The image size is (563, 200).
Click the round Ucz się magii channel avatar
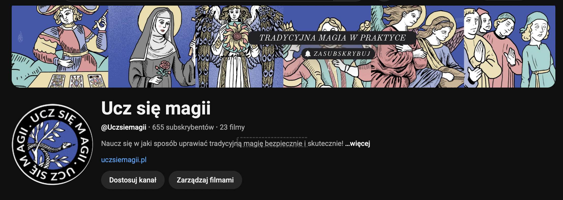(x=52, y=144)
